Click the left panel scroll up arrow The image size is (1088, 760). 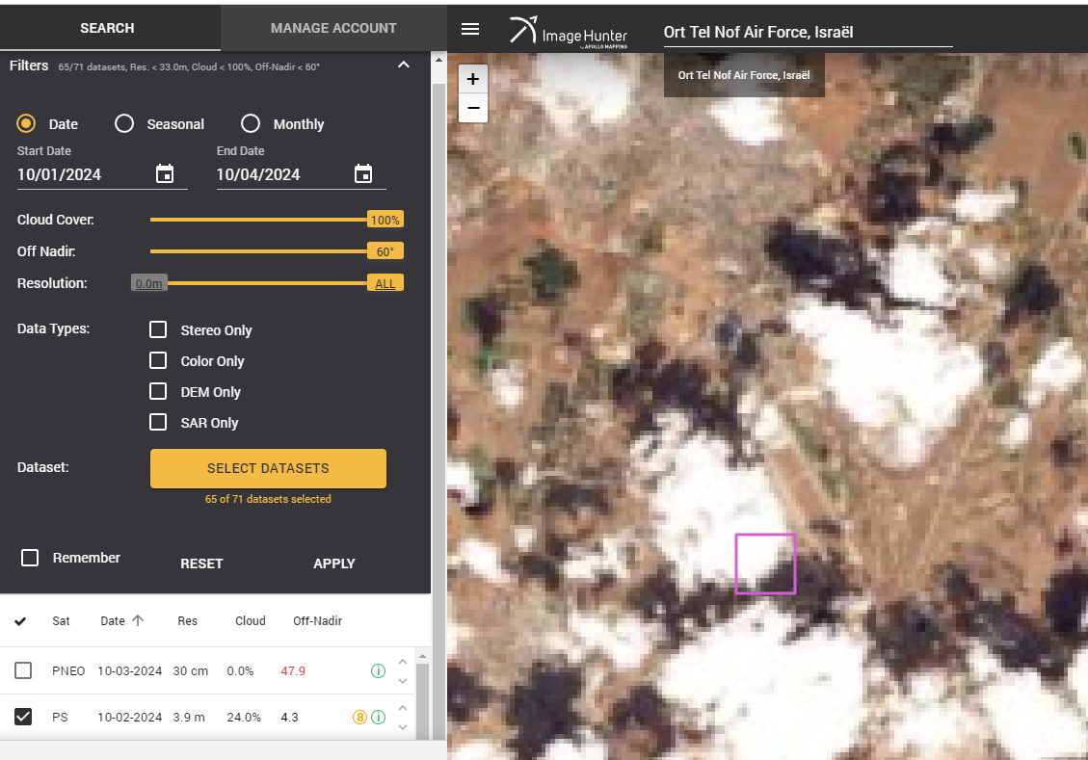pos(438,60)
